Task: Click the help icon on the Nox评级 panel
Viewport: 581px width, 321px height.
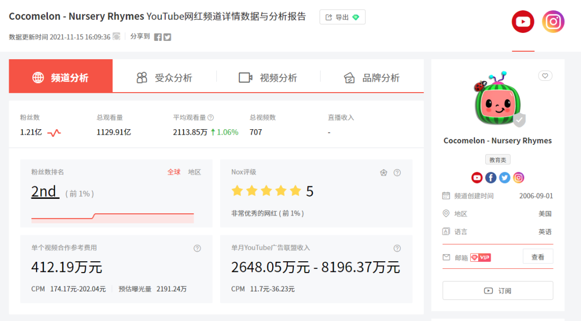Action: pos(397,172)
